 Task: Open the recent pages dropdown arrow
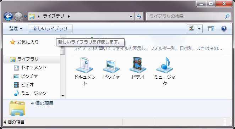click(25, 16)
